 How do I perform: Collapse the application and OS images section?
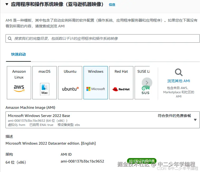click(7, 4)
